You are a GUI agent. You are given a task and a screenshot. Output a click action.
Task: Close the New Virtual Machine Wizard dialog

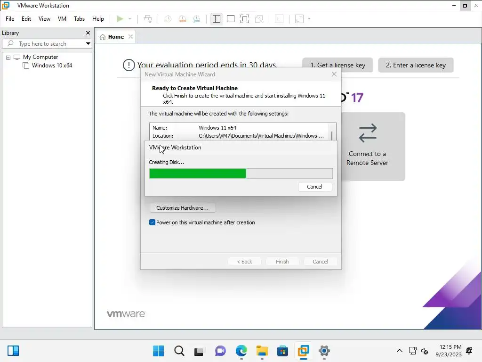pos(334,74)
